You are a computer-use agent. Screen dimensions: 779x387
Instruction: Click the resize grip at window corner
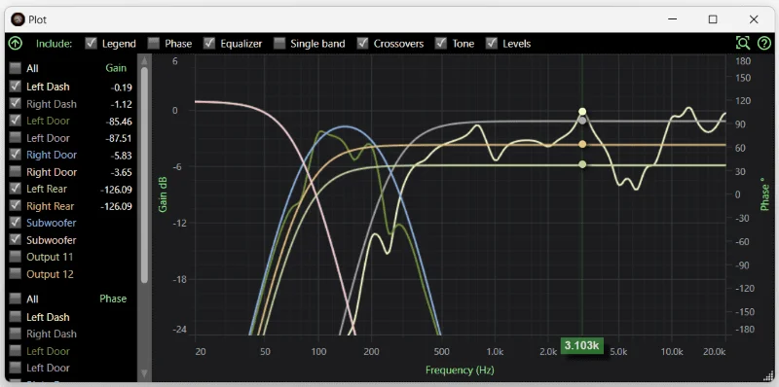(768, 377)
